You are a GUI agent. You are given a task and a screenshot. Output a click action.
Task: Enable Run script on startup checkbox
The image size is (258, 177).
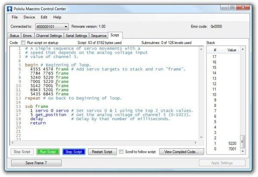(23, 43)
